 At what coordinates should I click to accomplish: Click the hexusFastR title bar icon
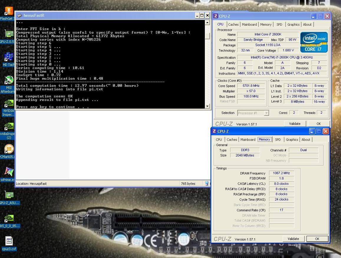19,15
